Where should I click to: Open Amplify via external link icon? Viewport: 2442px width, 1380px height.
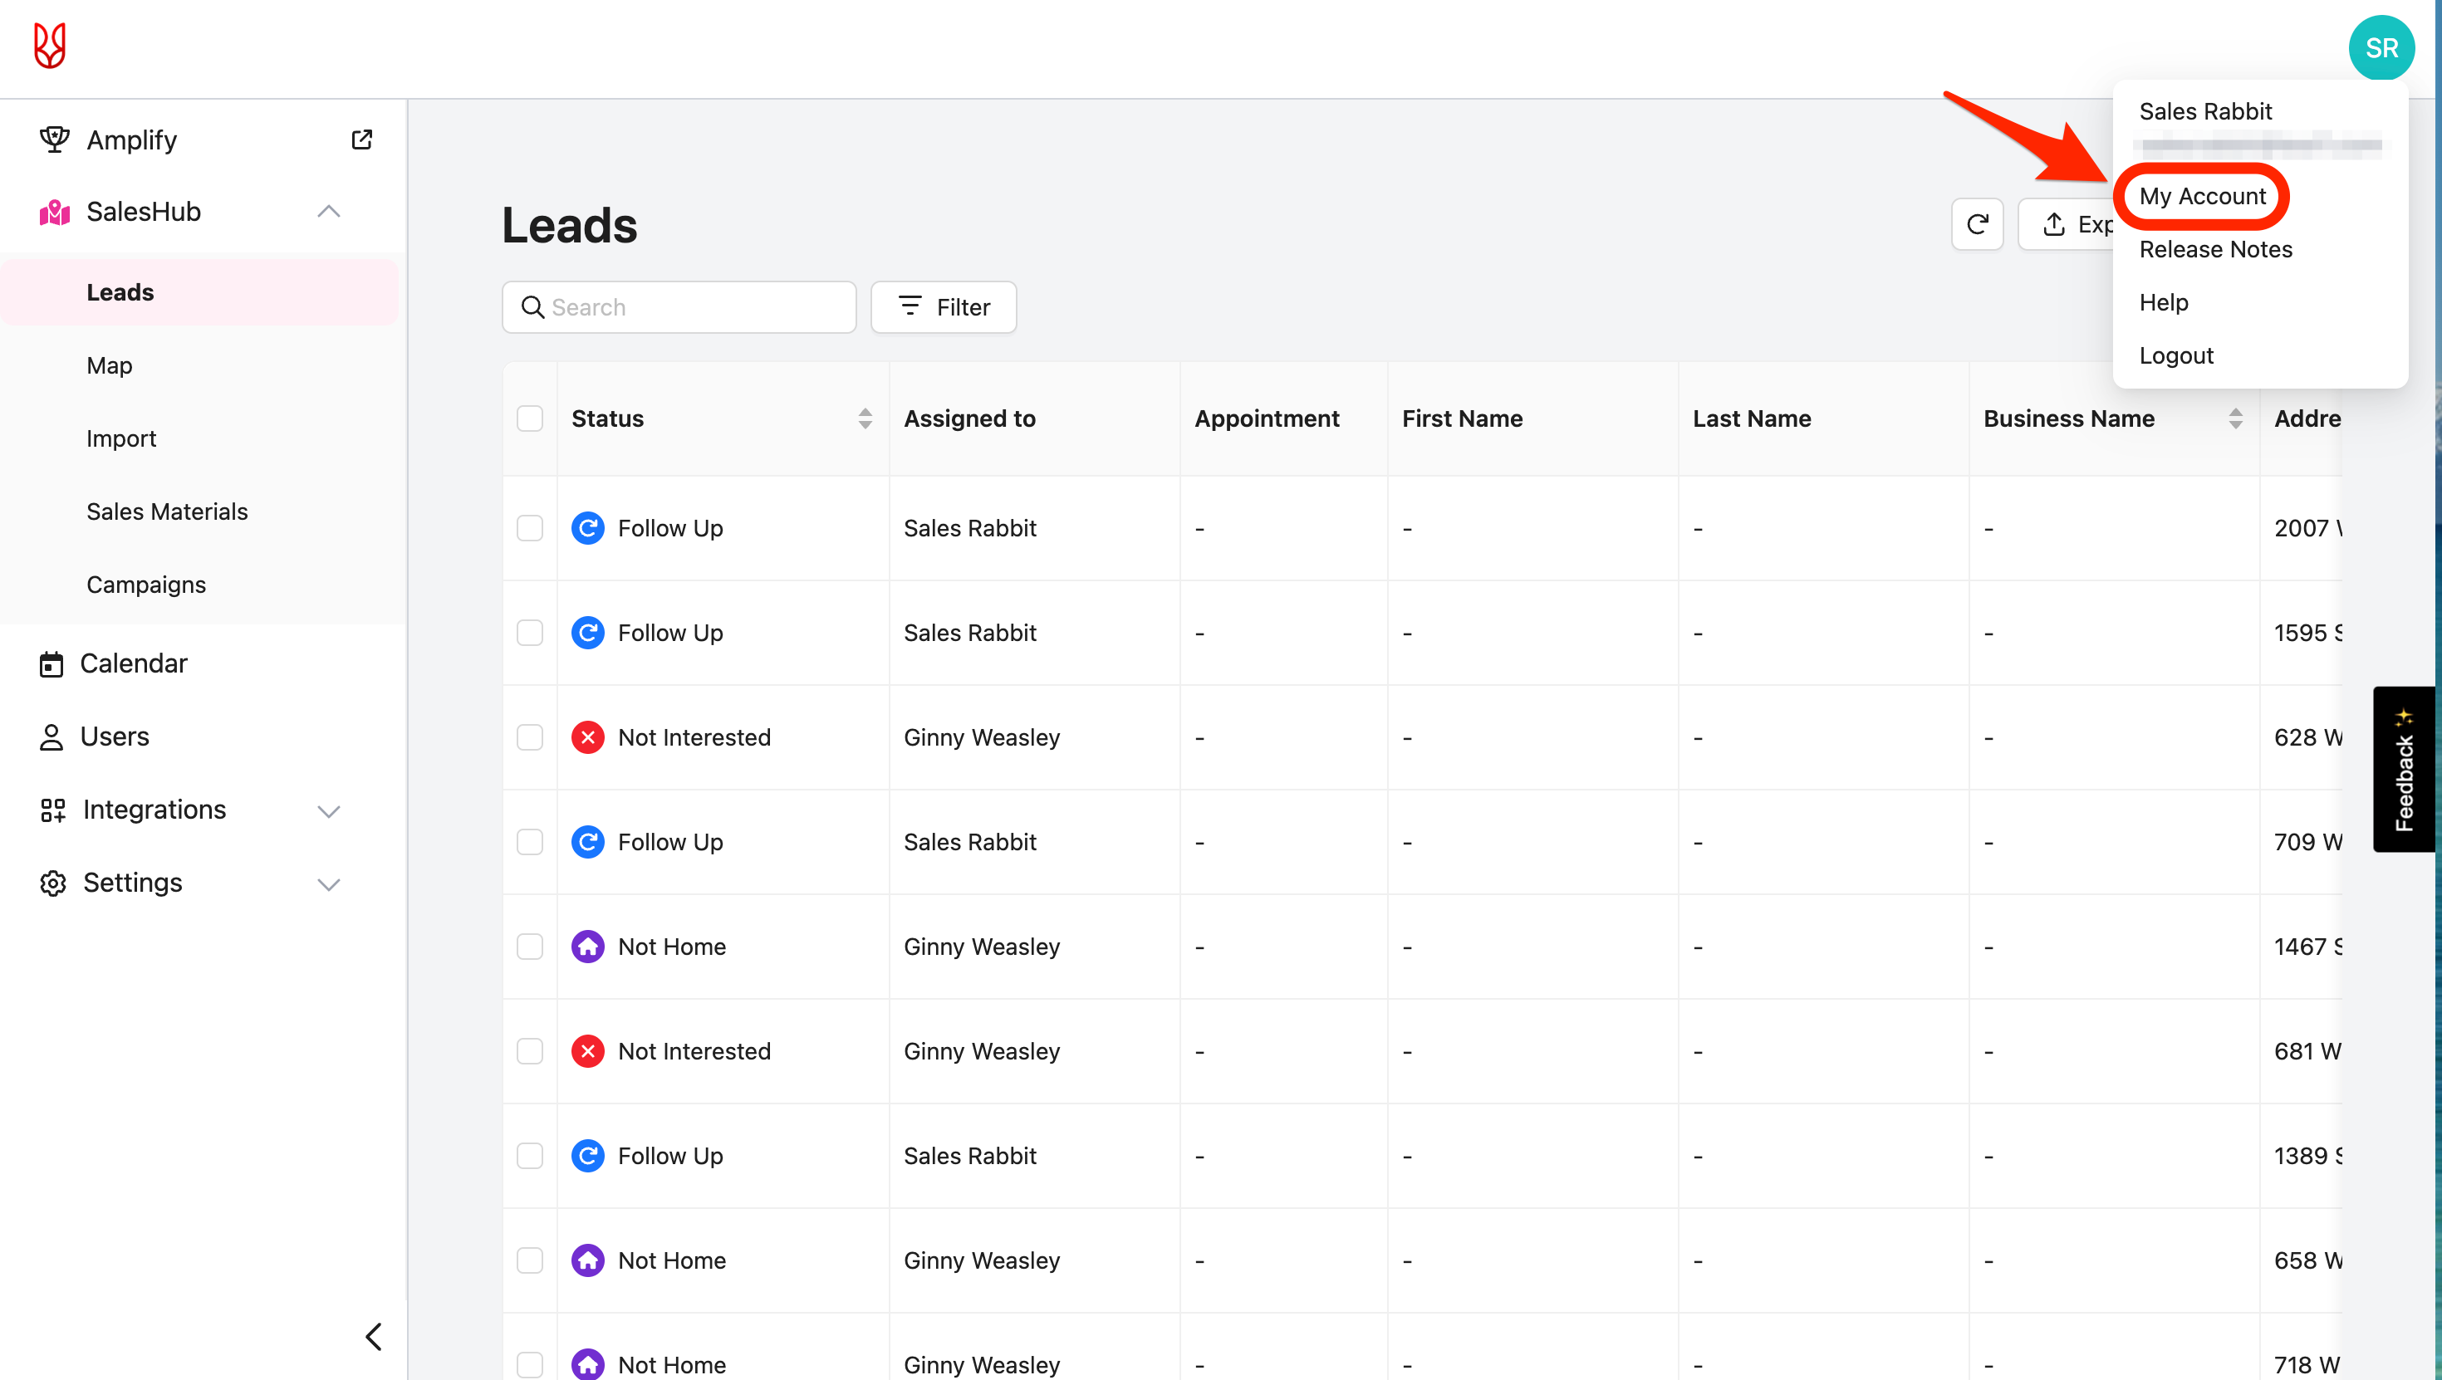tap(361, 139)
